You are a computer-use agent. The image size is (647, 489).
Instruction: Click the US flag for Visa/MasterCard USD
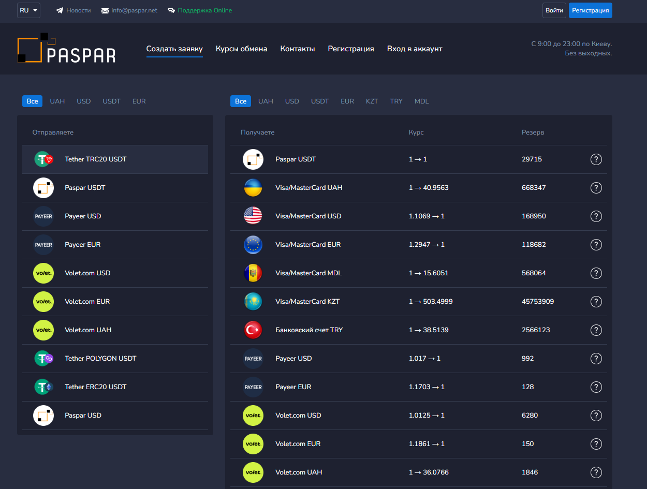[x=253, y=216]
